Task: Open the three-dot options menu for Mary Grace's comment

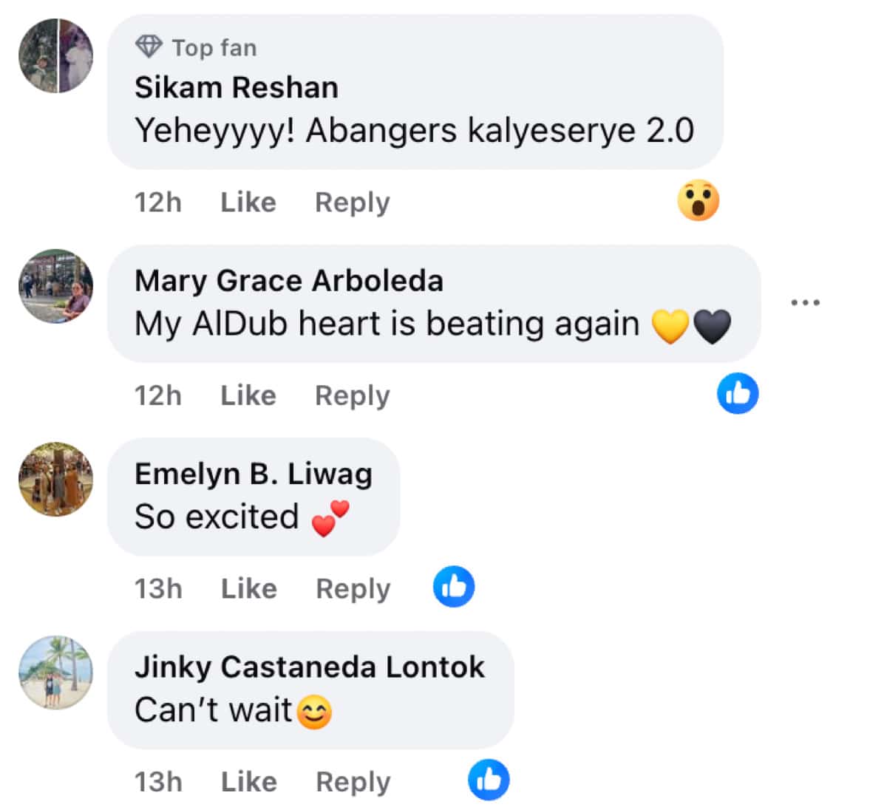Action: coord(805,302)
